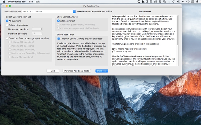Choose the Subset of questions option
Screen dimensions: 201x125
(7, 25)
